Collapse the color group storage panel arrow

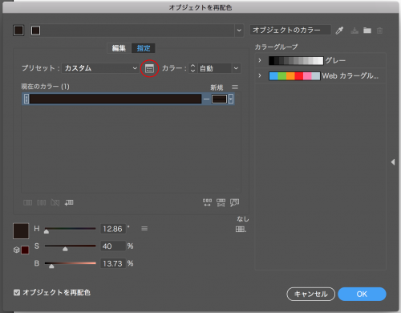coord(393,162)
